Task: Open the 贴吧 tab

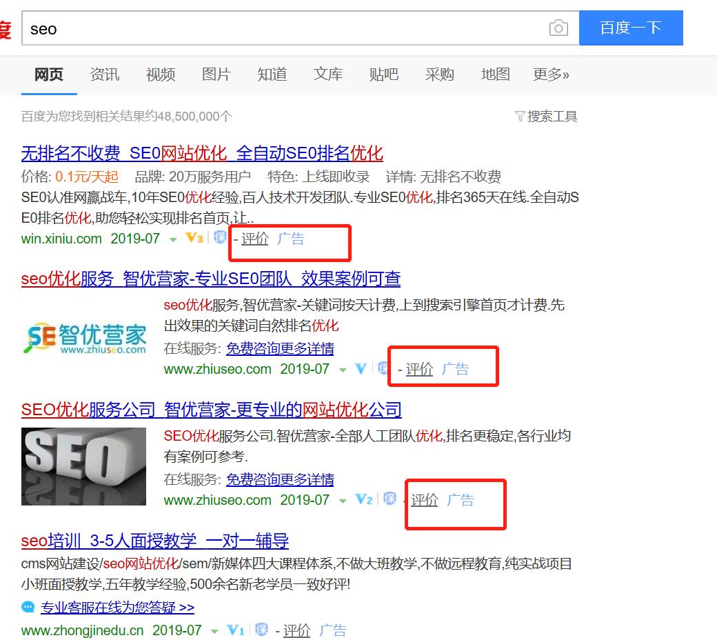Action: point(384,74)
